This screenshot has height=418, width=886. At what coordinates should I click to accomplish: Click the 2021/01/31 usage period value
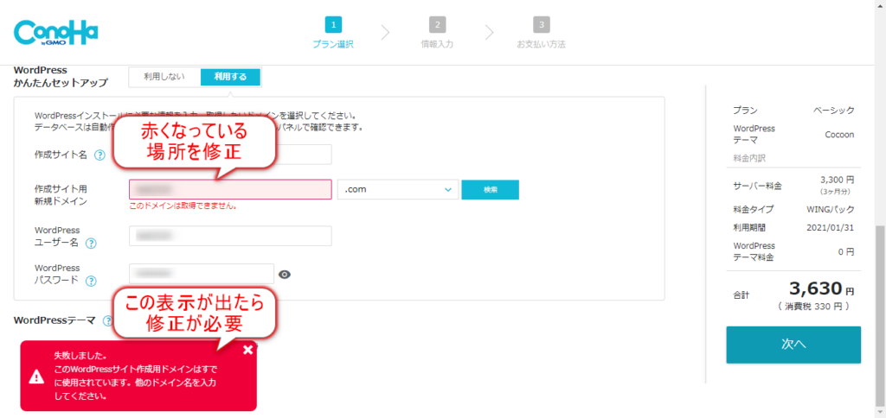(830, 228)
